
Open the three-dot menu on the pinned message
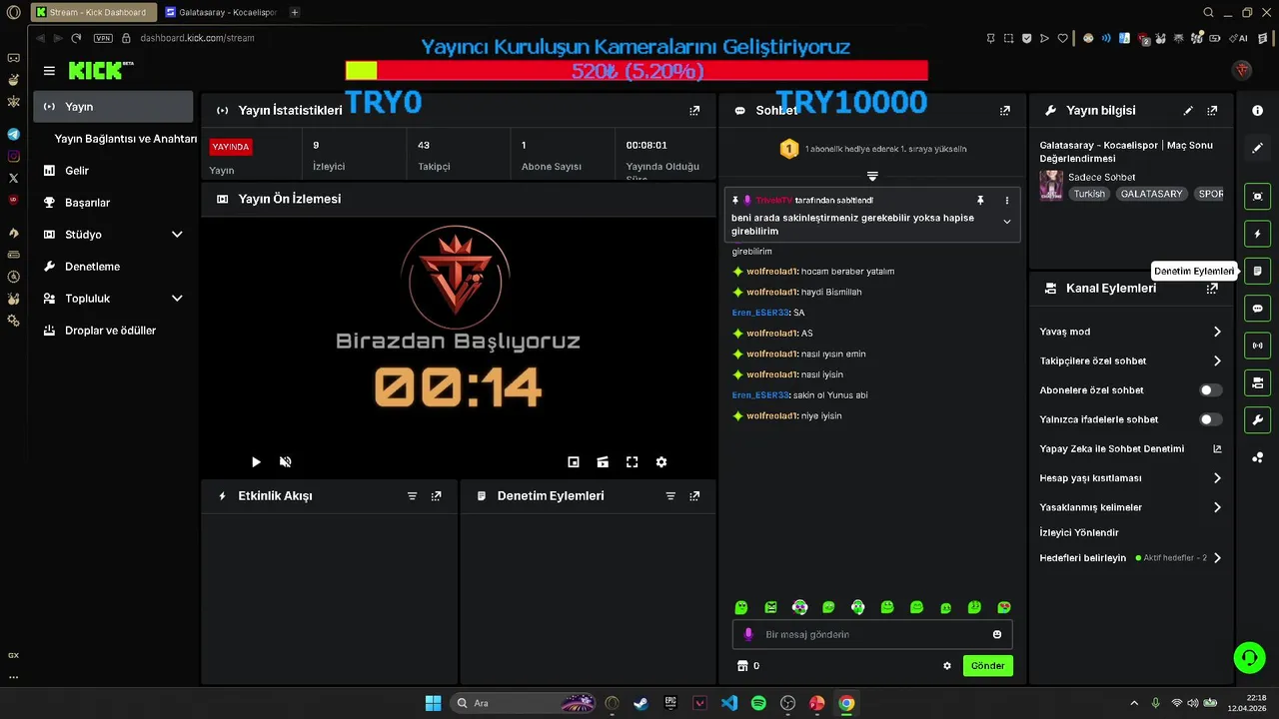point(1006,201)
